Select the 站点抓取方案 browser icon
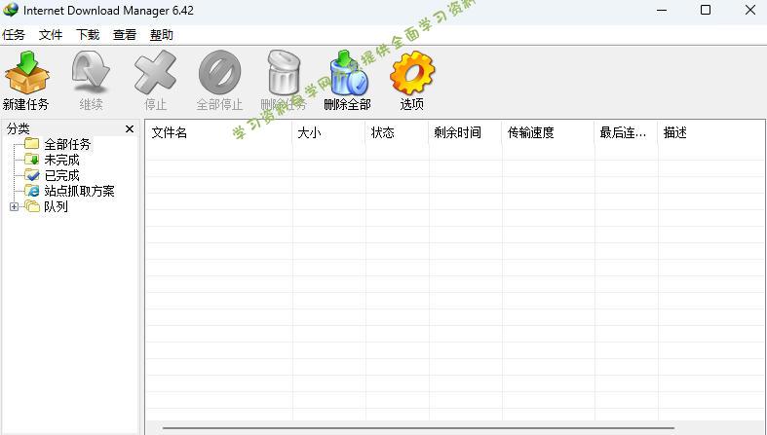 32,191
